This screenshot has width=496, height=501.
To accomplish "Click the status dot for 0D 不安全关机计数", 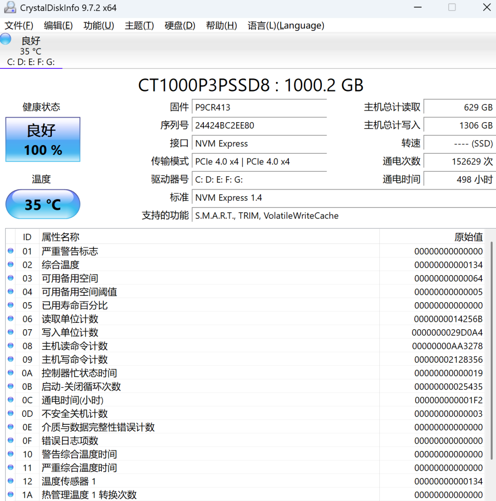I will click(11, 413).
